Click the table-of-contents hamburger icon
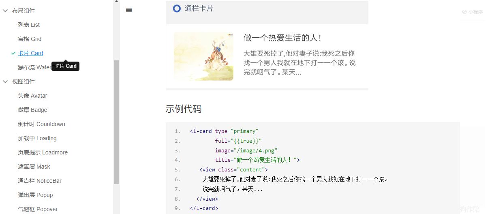Screen dimensions: 492x214 coord(129,10)
